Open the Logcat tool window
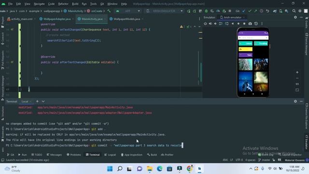 click(x=110, y=155)
